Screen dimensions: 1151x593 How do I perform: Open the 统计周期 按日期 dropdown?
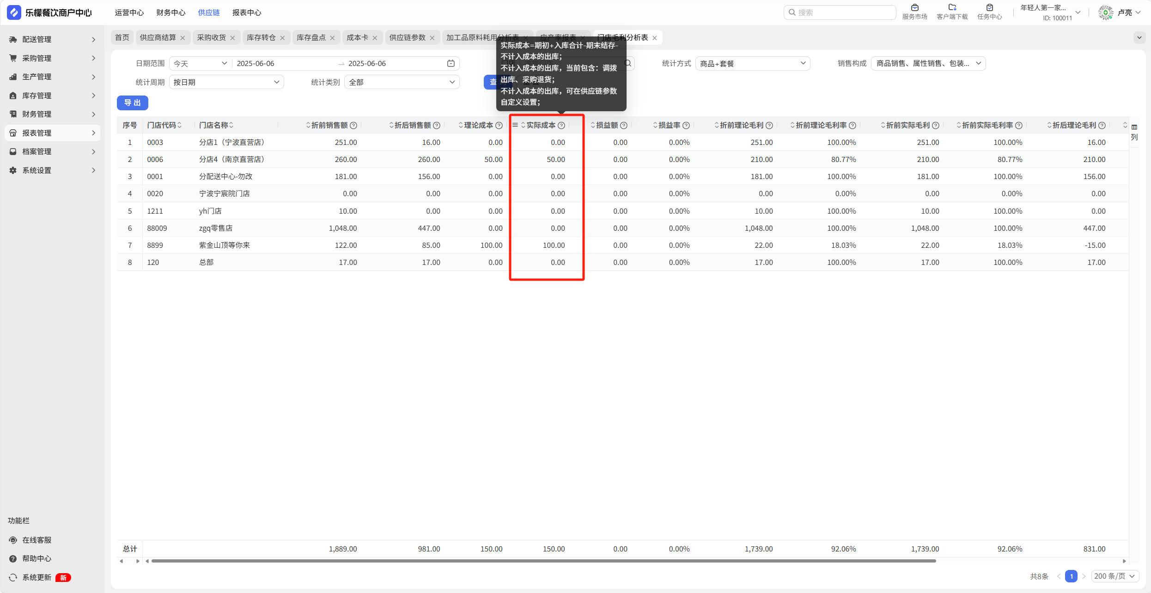tap(226, 82)
